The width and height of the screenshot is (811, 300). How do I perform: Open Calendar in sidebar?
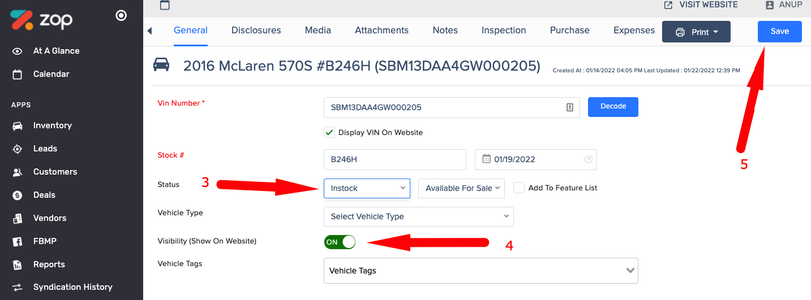52,74
